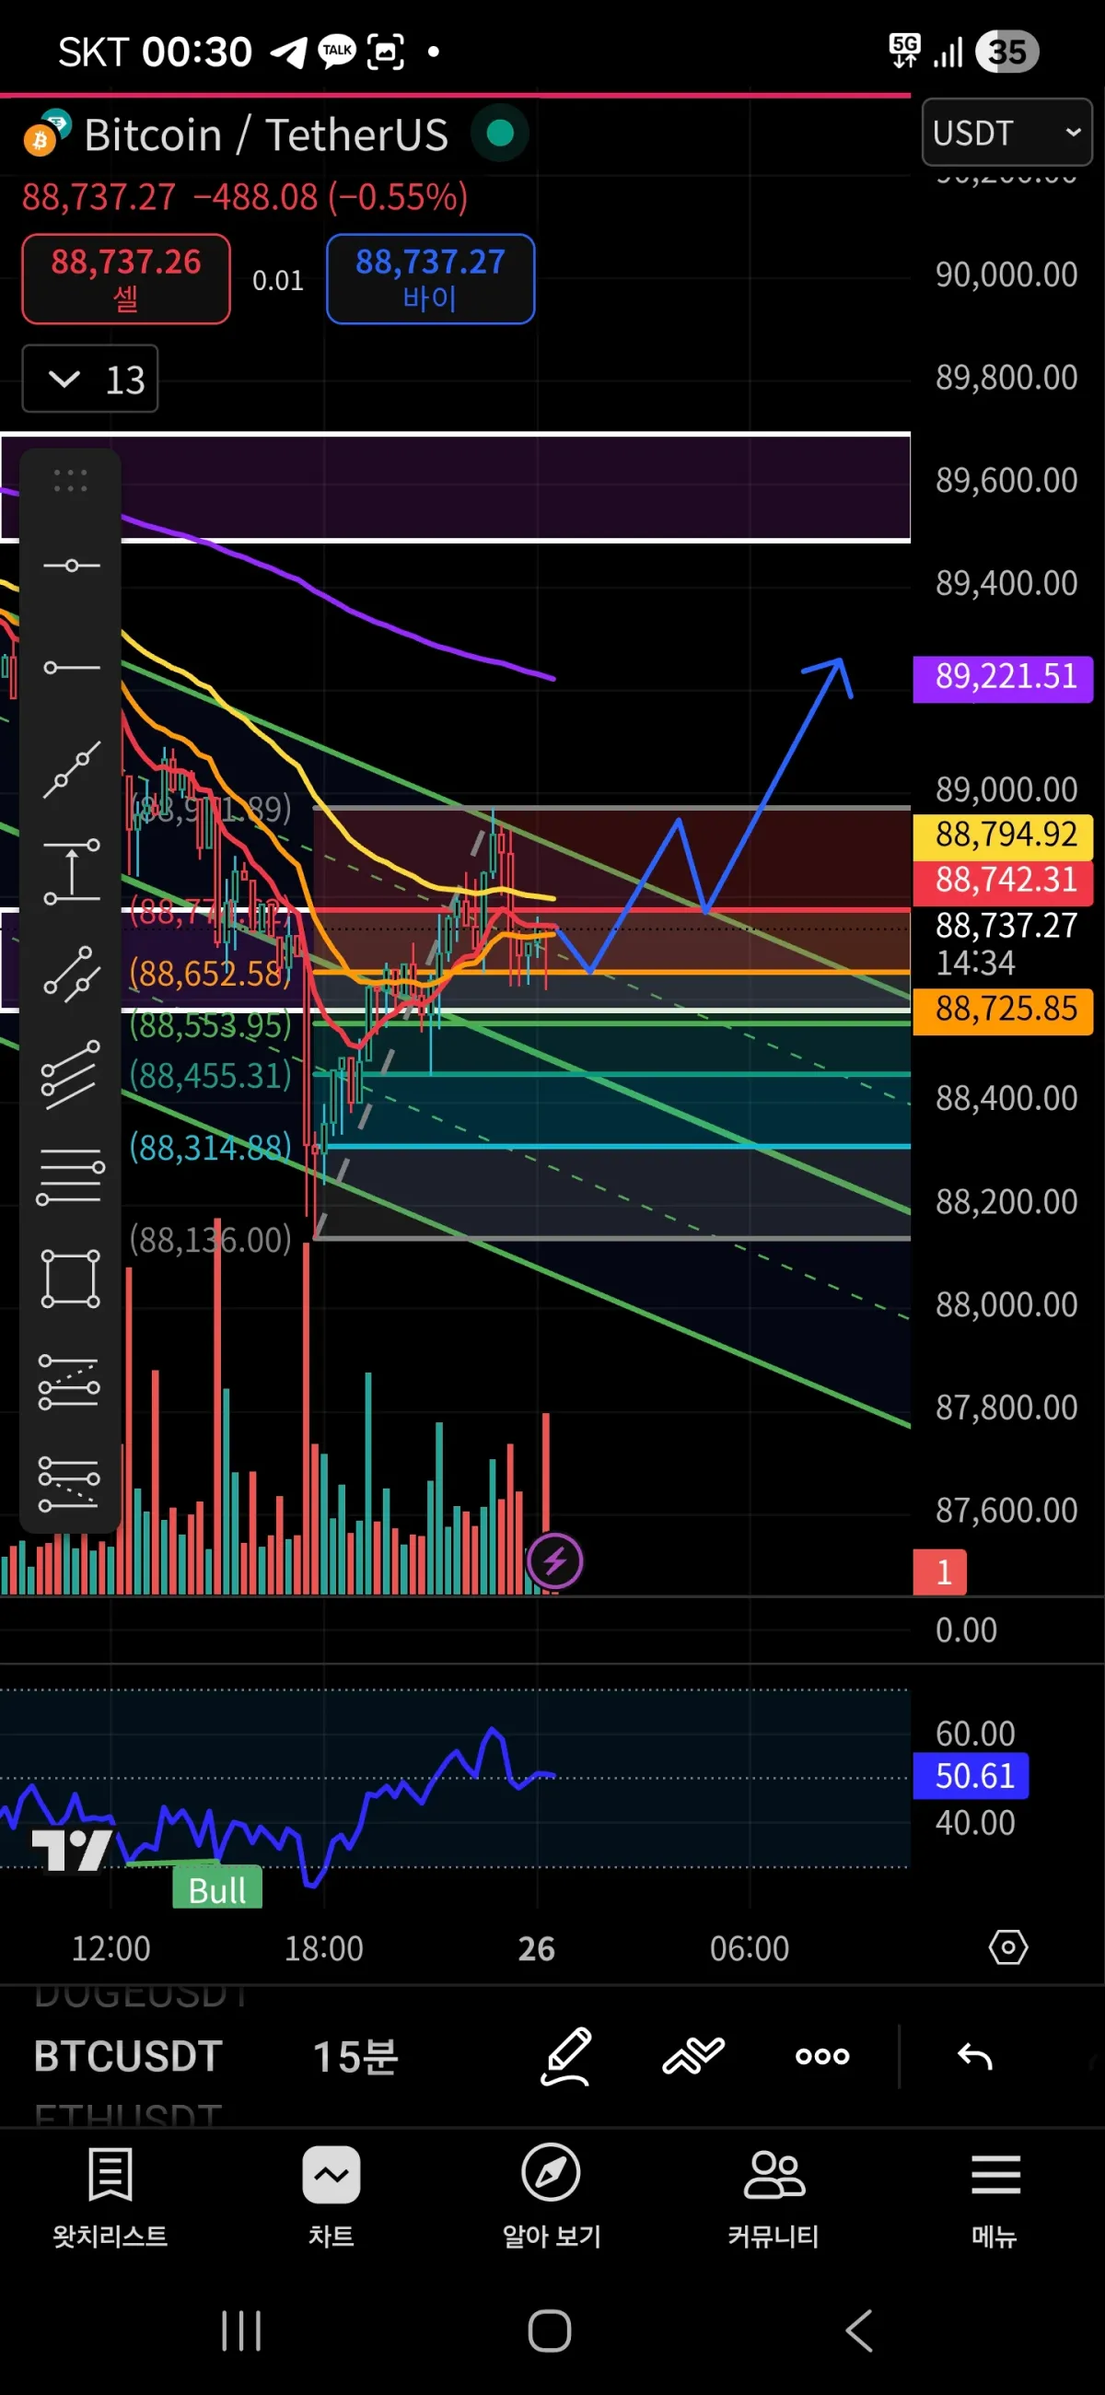This screenshot has height=2395, width=1105.
Task: Tap the blue 바이 buy button
Action: click(430, 279)
